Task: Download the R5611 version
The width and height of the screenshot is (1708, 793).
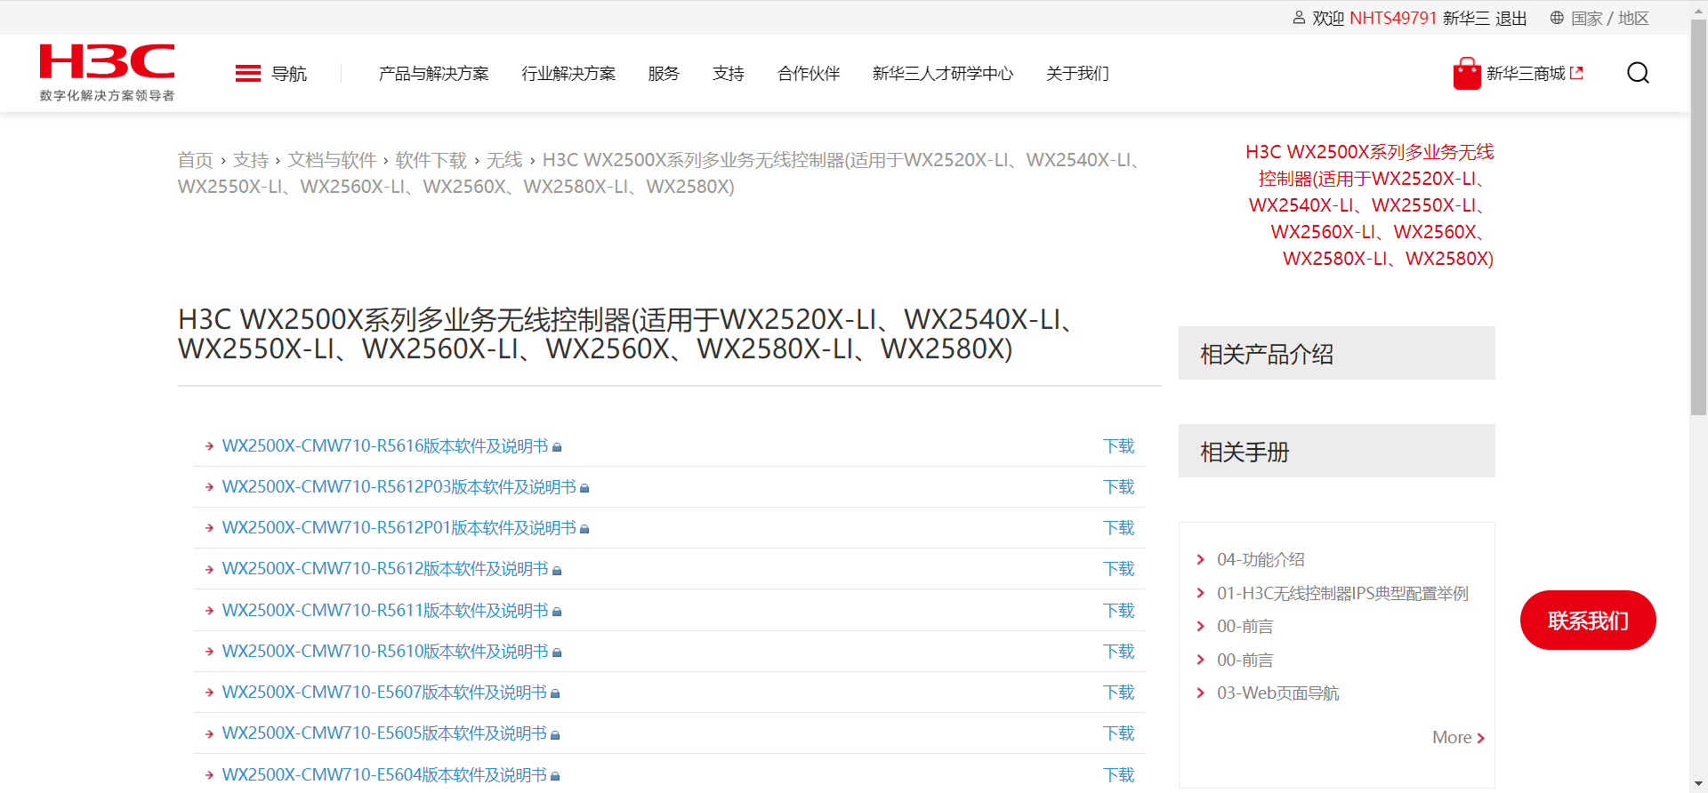Action: (x=1119, y=611)
